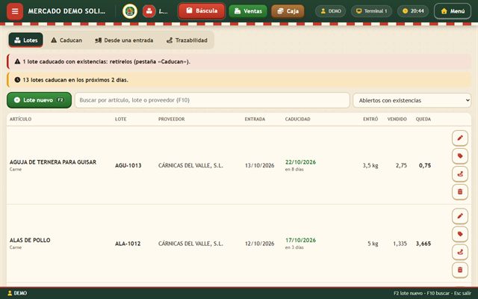This screenshot has height=299, width=478.
Task: Click the QUEDA column header
Action: [423, 119]
